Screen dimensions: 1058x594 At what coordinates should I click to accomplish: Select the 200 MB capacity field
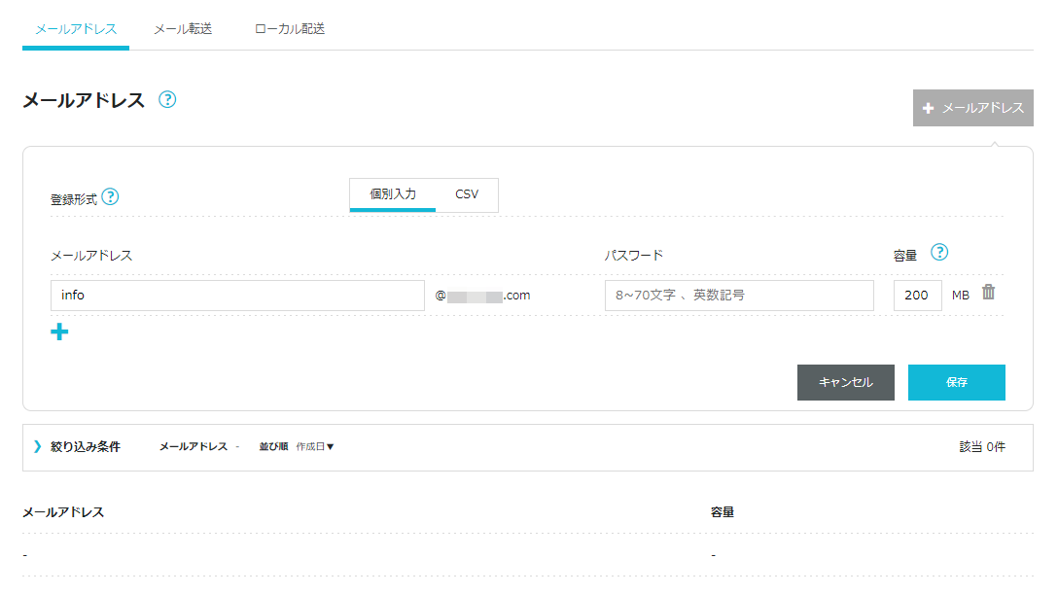click(917, 296)
